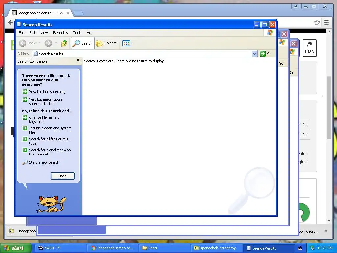Close the Search Companion pane
The height and width of the screenshot is (253, 337).
click(x=78, y=60)
